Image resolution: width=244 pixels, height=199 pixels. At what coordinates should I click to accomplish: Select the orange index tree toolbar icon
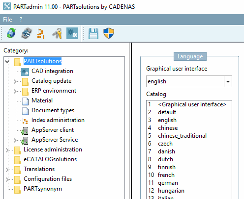tap(41, 33)
